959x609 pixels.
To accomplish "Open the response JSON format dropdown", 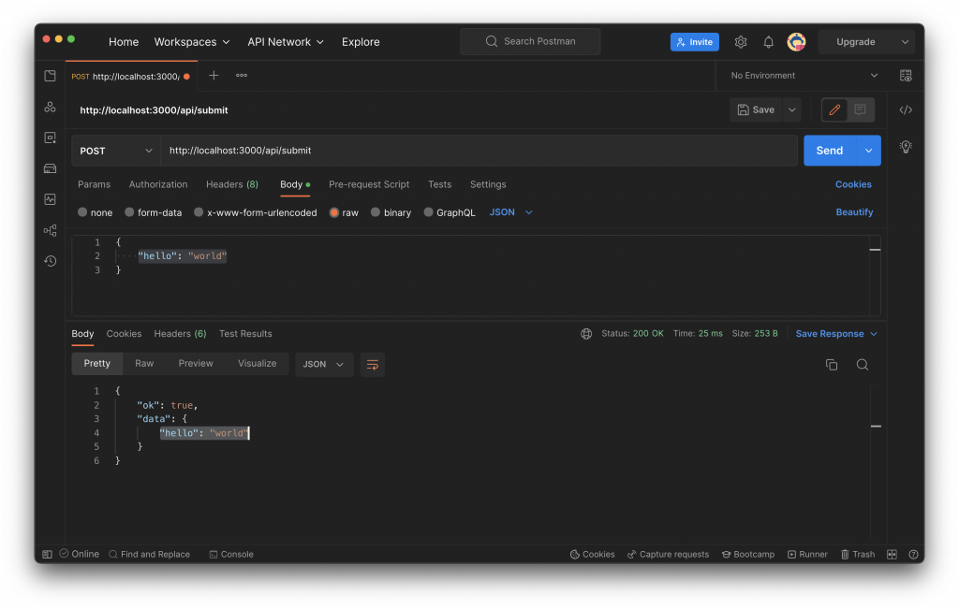I will [324, 365].
